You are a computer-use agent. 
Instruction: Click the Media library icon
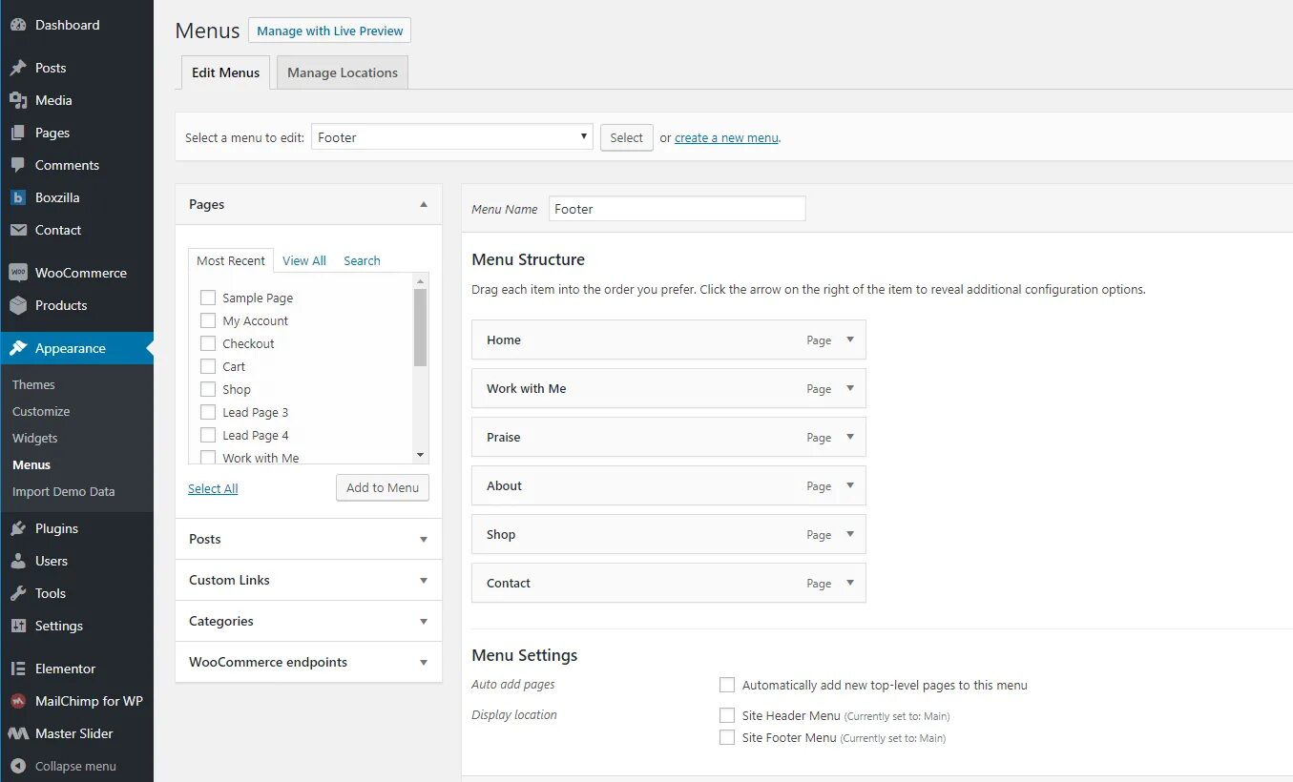(18, 100)
